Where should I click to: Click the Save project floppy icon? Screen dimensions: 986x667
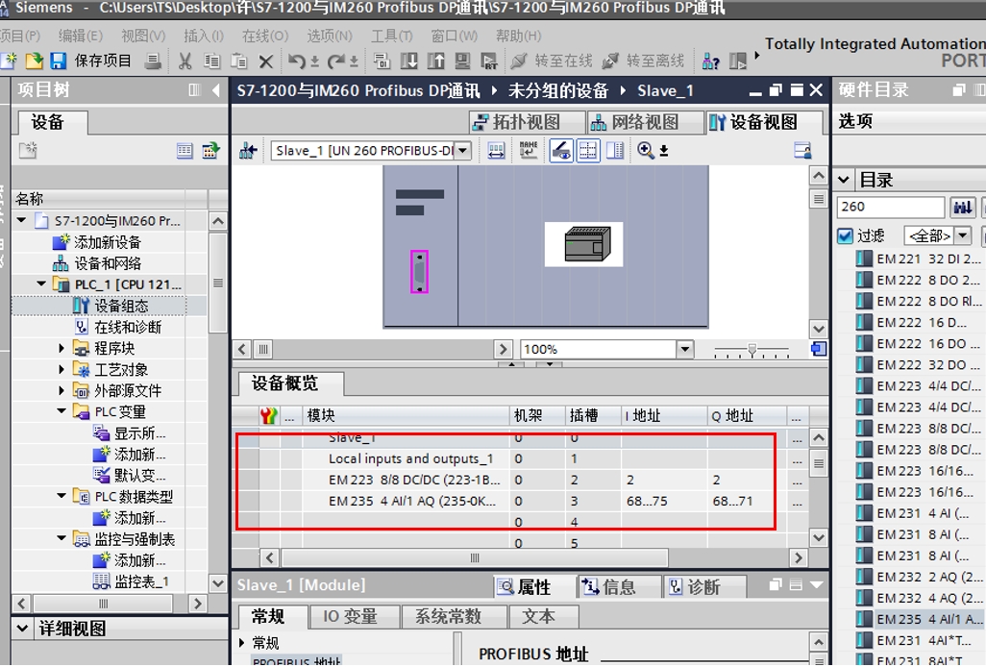pos(58,61)
